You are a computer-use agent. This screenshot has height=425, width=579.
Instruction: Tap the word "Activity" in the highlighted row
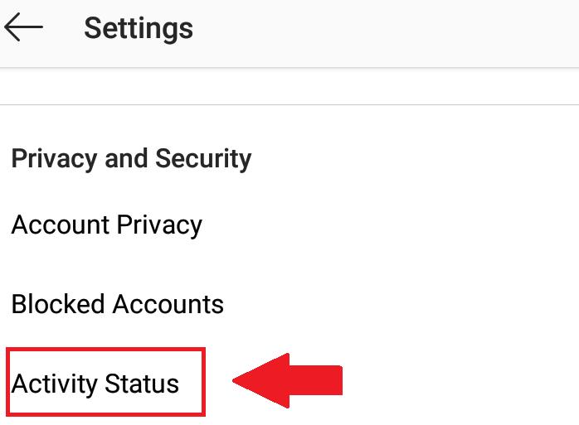click(54, 384)
